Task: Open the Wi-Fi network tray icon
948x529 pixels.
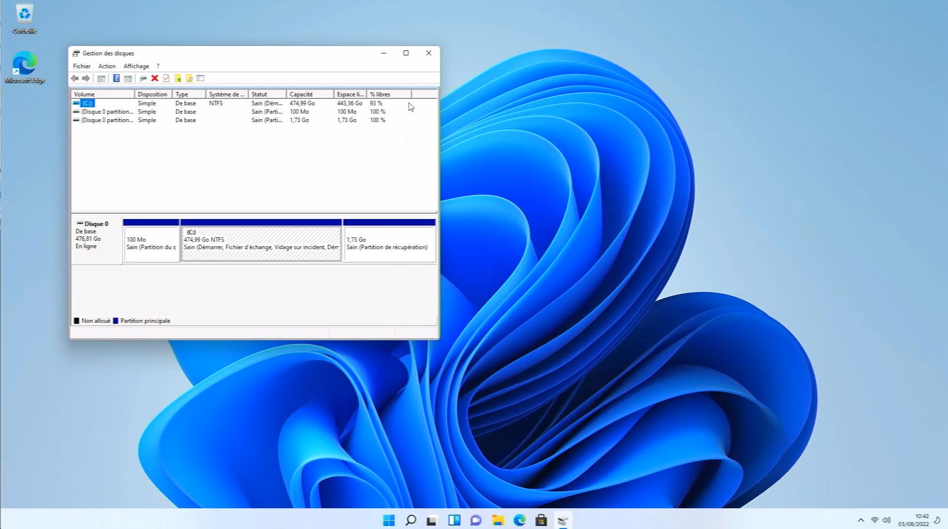Action: (x=875, y=520)
